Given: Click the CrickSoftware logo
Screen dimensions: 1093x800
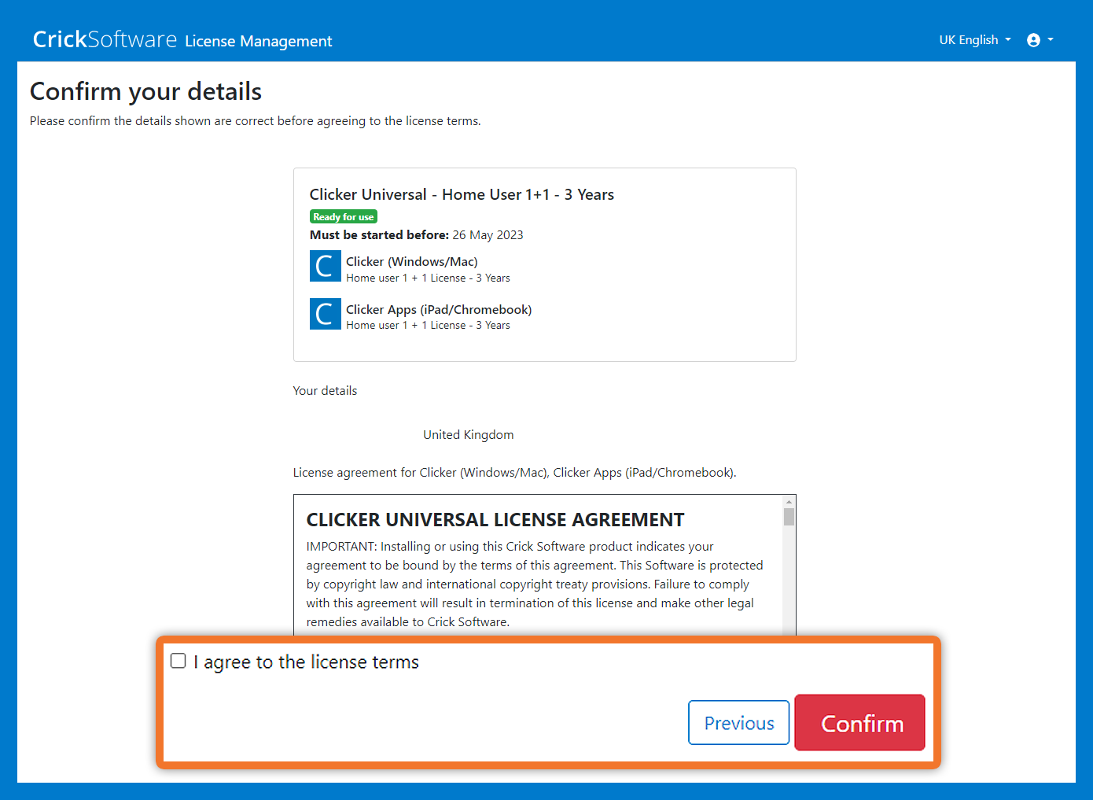Looking at the screenshot, I should tap(105, 39).
